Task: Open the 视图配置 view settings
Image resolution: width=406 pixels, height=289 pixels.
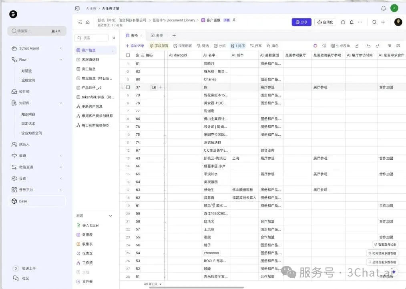Action: 182,46
